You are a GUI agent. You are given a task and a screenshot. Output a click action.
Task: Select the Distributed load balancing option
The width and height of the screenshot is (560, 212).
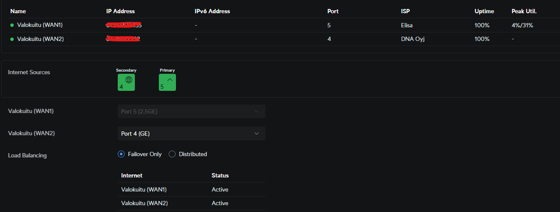(172, 154)
